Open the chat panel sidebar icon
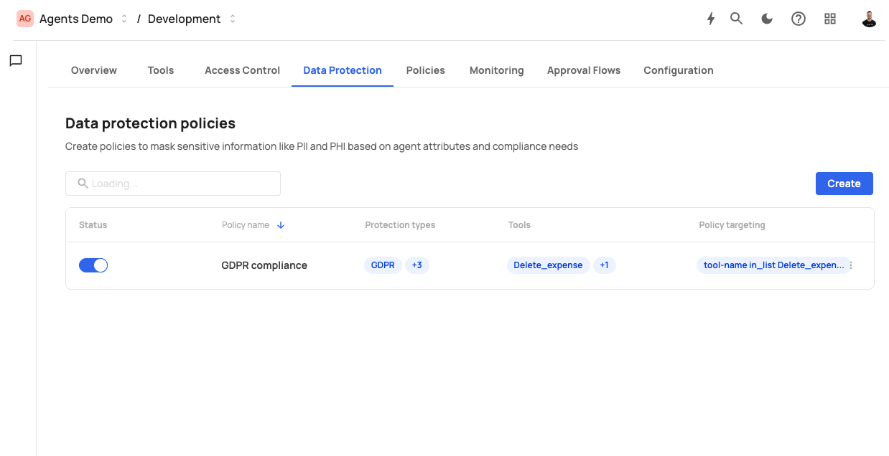 (16, 61)
